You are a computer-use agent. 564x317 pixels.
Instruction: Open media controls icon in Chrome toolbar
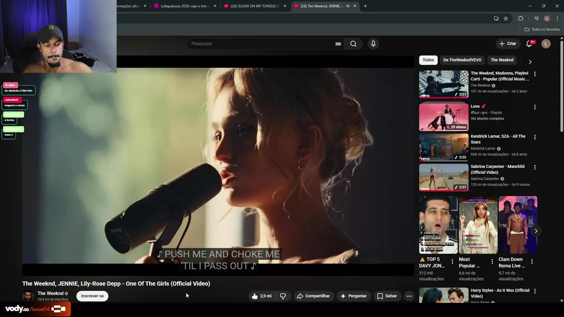tap(536, 18)
